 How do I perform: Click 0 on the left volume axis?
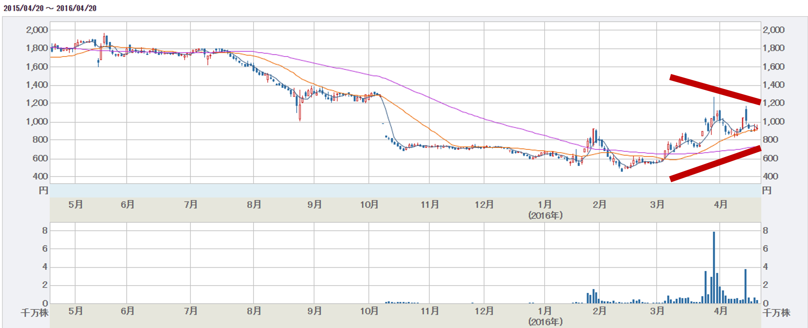pos(45,303)
